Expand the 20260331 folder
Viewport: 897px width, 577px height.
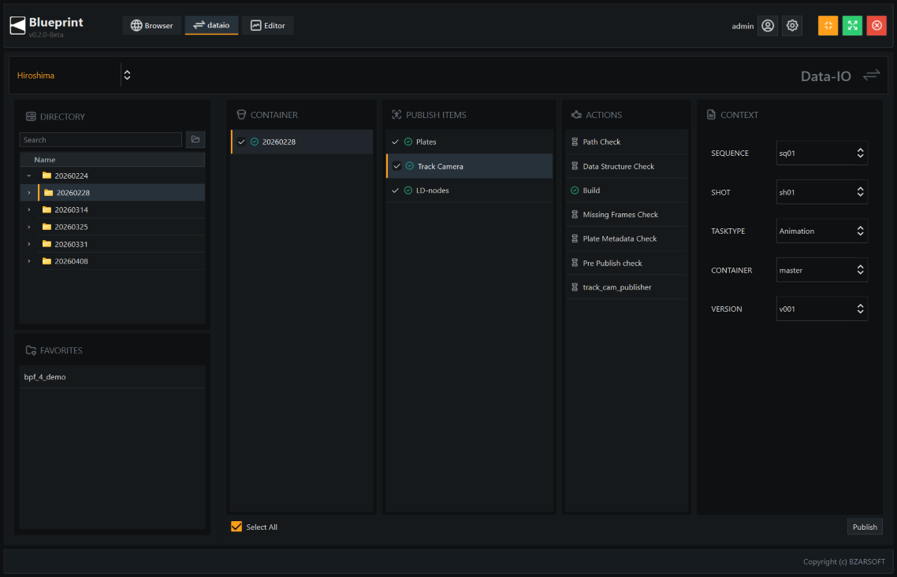(x=29, y=245)
